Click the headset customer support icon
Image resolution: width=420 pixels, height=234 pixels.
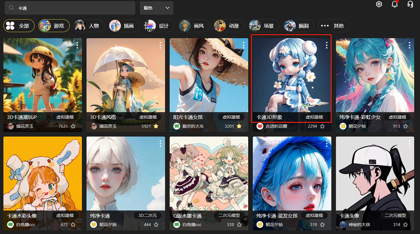(410, 4)
